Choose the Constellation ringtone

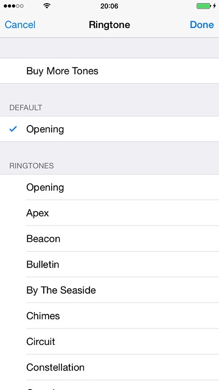[x=109, y=367]
